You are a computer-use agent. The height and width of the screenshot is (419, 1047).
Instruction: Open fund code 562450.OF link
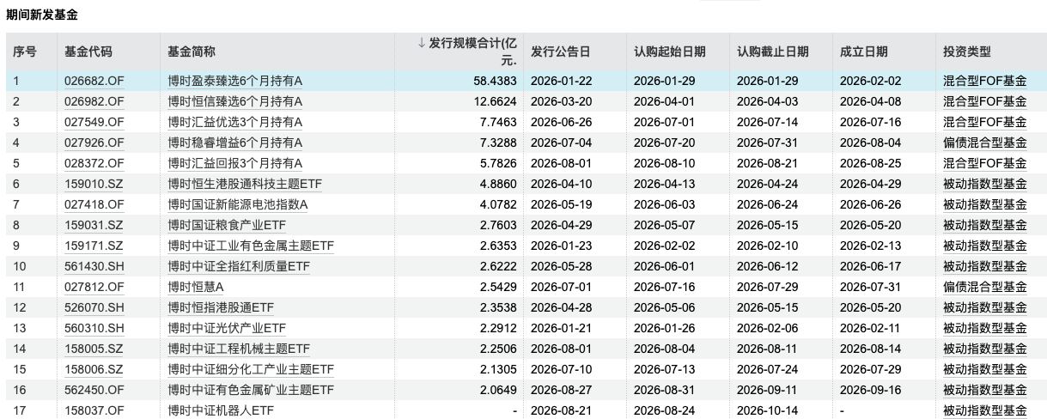coord(94,391)
